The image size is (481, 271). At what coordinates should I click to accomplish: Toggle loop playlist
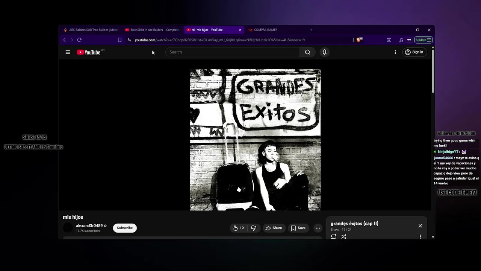(334, 236)
